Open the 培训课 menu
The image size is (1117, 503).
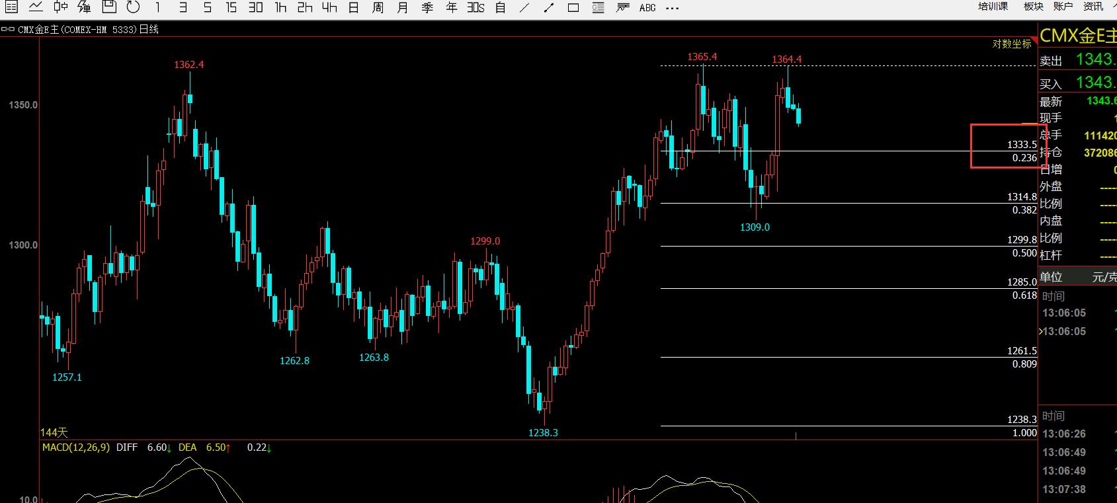pyautogui.click(x=993, y=7)
